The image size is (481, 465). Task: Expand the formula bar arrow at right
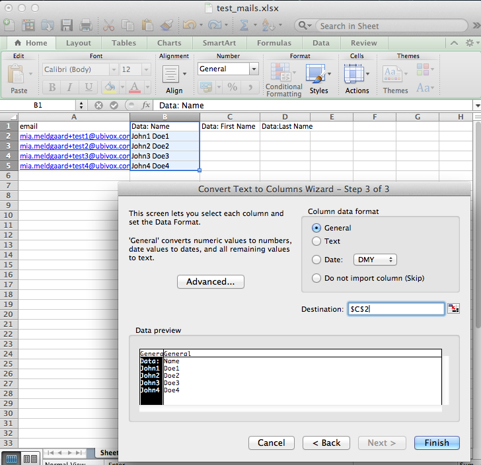[477, 106]
